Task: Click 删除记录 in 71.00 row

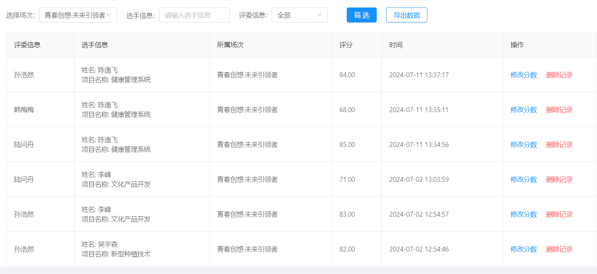Action: pyautogui.click(x=559, y=180)
